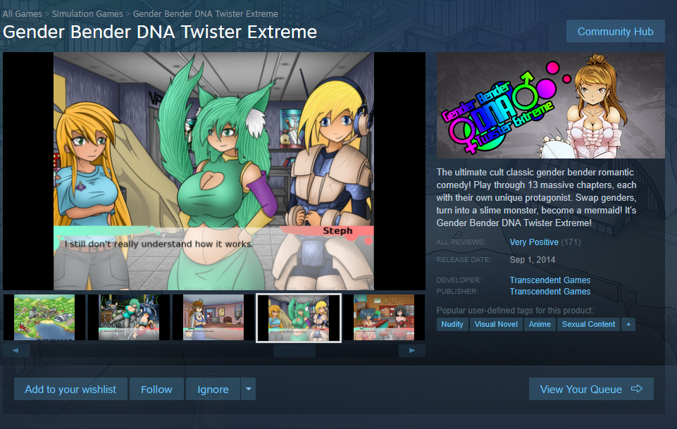Open the developer link Transcendent Games
This screenshot has height=429, width=677.
550,280
